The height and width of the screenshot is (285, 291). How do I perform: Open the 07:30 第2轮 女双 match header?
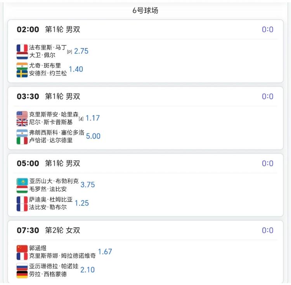(48, 230)
